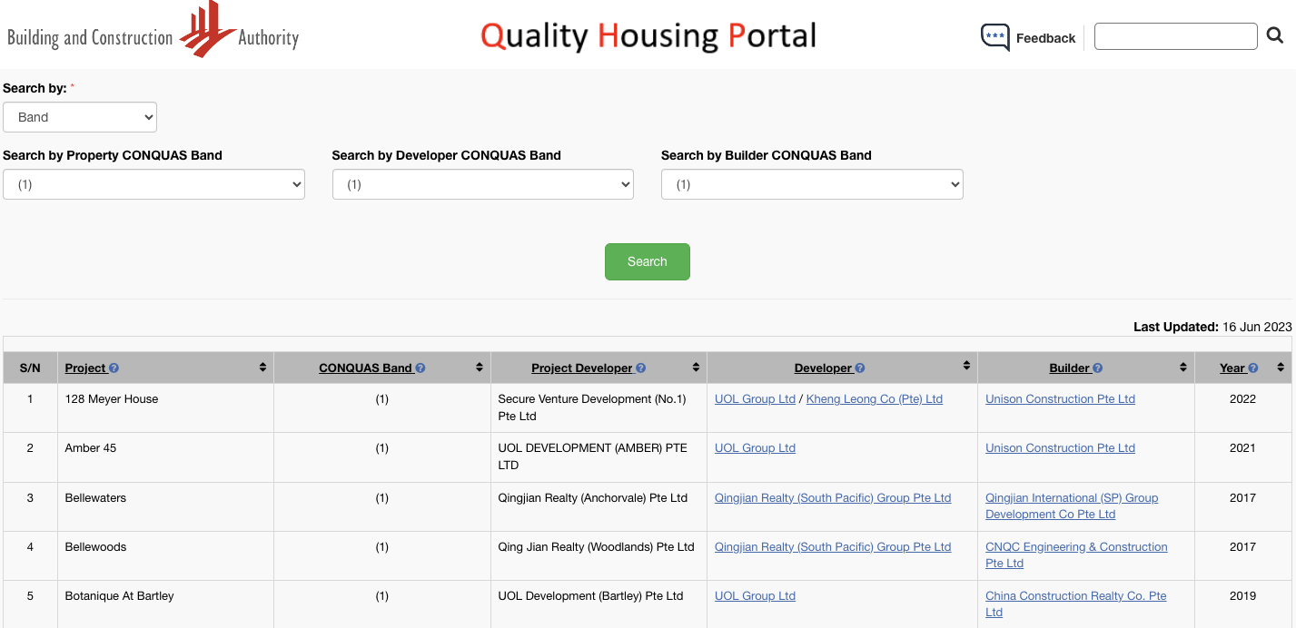
Task: Click help icon next to Year header
Action: [x=1253, y=368]
